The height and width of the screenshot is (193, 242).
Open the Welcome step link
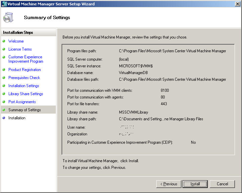coord(16,41)
